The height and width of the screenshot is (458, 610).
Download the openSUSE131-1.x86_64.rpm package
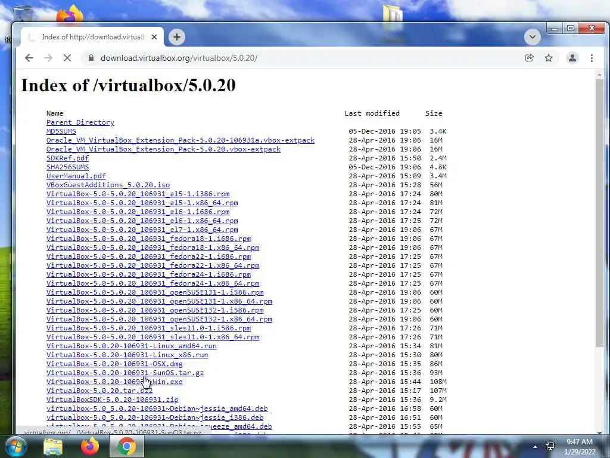pos(159,301)
